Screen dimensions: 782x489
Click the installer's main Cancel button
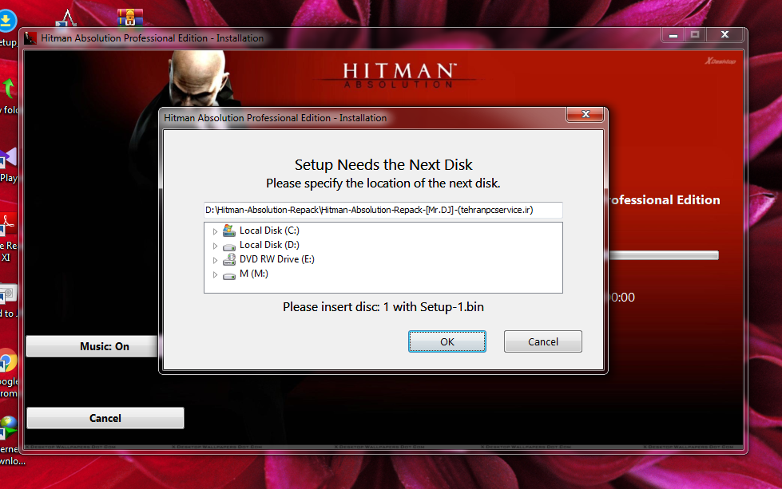pyautogui.click(x=105, y=418)
